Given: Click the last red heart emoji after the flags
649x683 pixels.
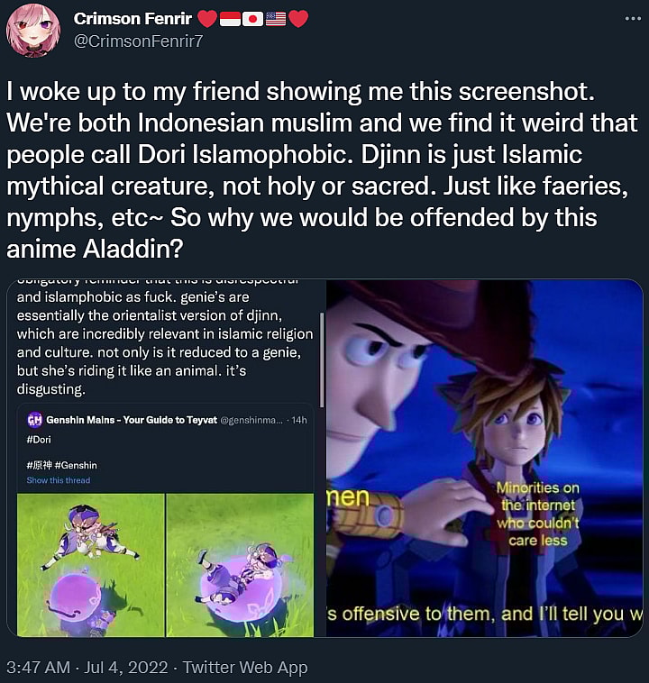Looking at the screenshot, I should coord(298,19).
